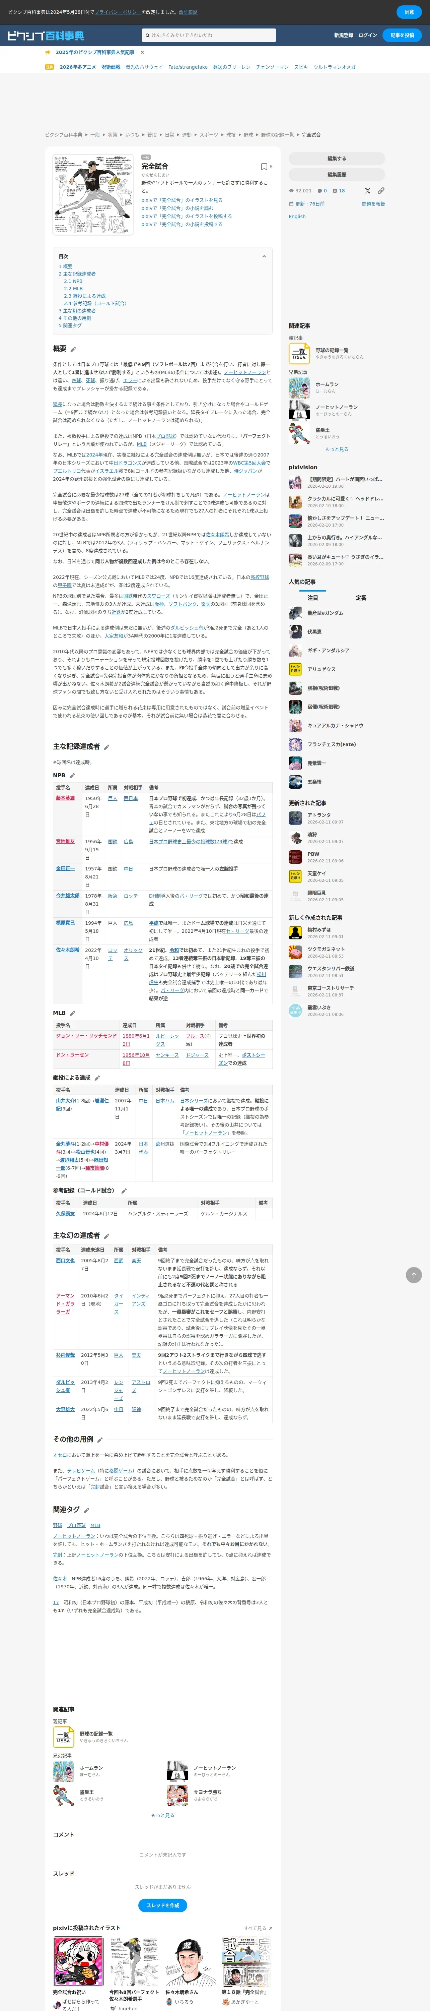Edit the 主な幻の達成者 pencil icon
This screenshot has width=430, height=2011.
pyautogui.click(x=107, y=1236)
